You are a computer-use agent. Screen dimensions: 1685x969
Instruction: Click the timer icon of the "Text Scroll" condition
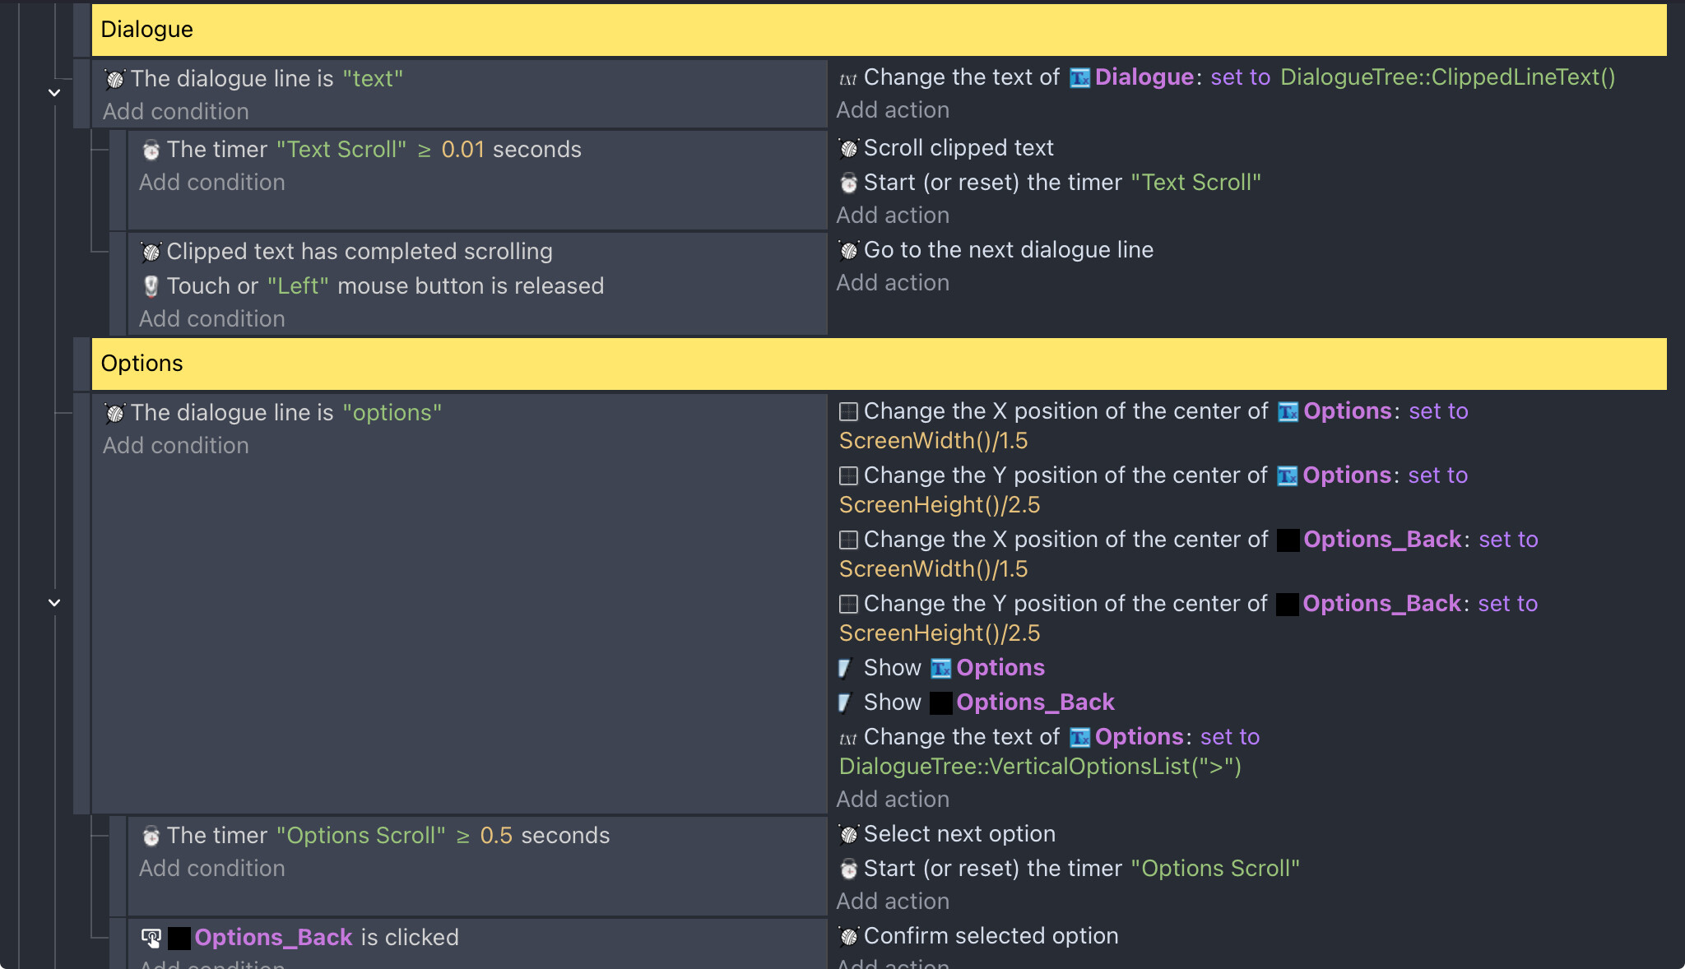pyautogui.click(x=151, y=150)
